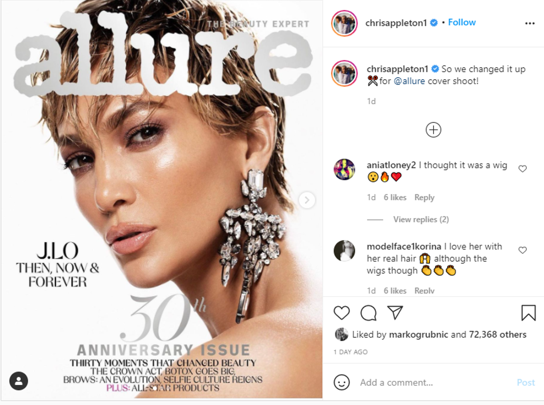Viewport: 544px width, 405px height.
Task: Go to next image in carousel
Action: (x=307, y=200)
